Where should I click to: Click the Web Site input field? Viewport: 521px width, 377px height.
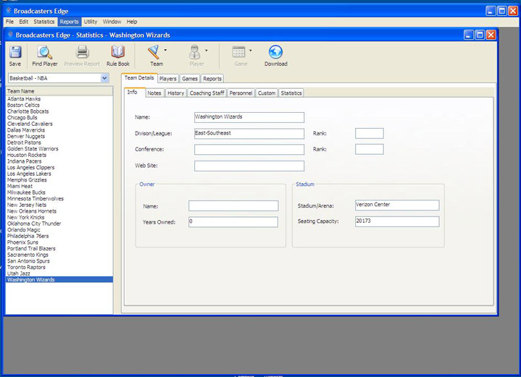(249, 166)
